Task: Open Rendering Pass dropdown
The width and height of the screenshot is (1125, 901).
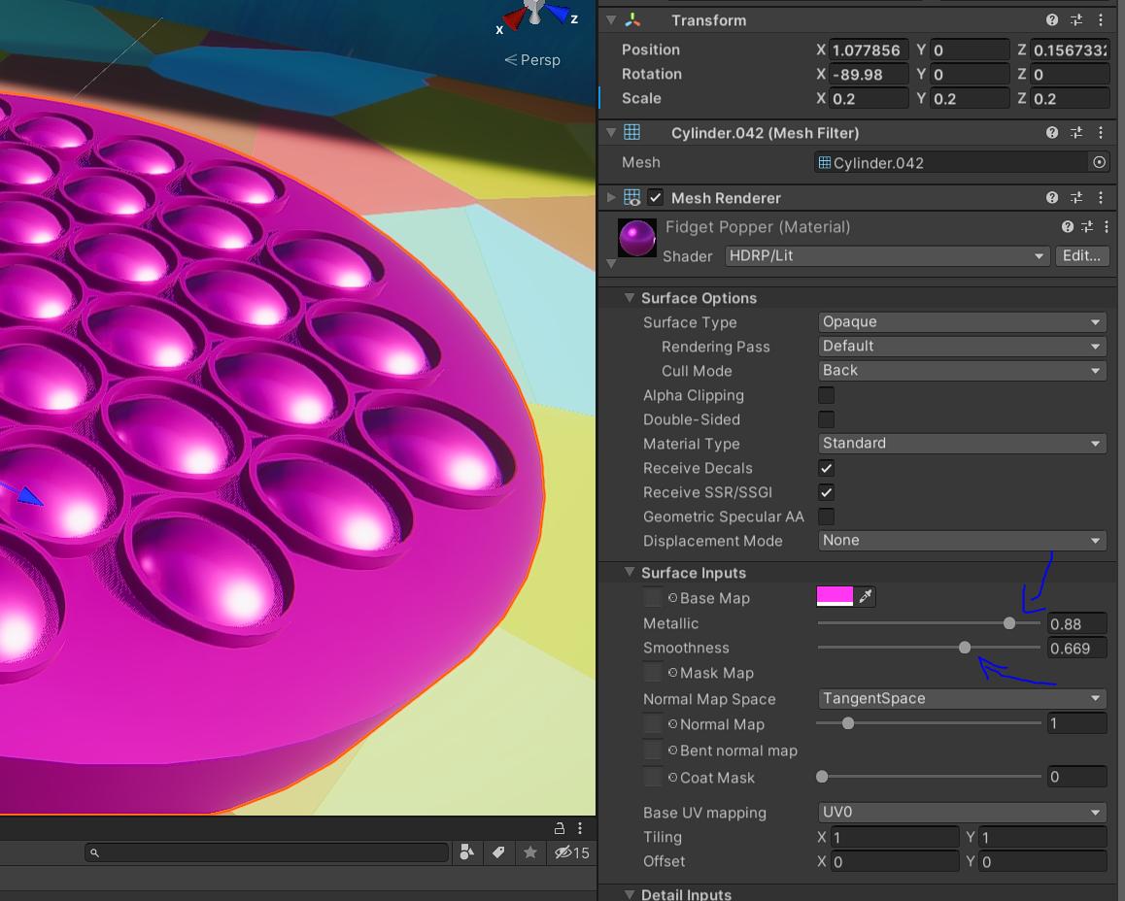Action: pos(962,347)
